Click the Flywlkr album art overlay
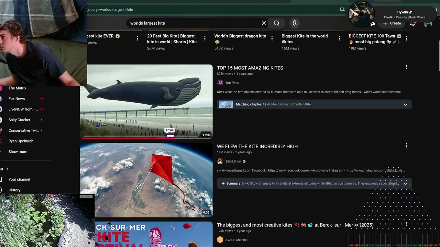Image resolution: width=440 pixels, height=247 pixels. (x=361, y=14)
